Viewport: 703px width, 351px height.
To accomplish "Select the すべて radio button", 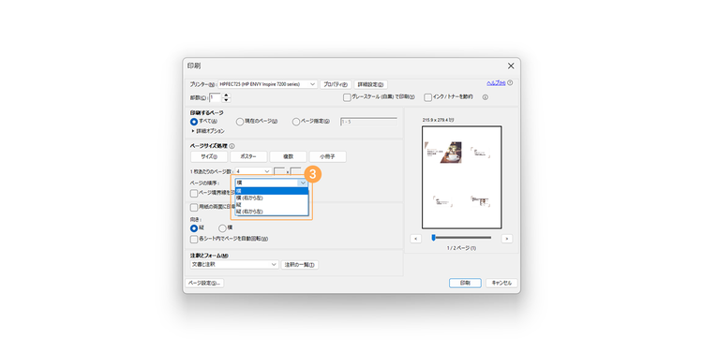I will click(x=194, y=122).
